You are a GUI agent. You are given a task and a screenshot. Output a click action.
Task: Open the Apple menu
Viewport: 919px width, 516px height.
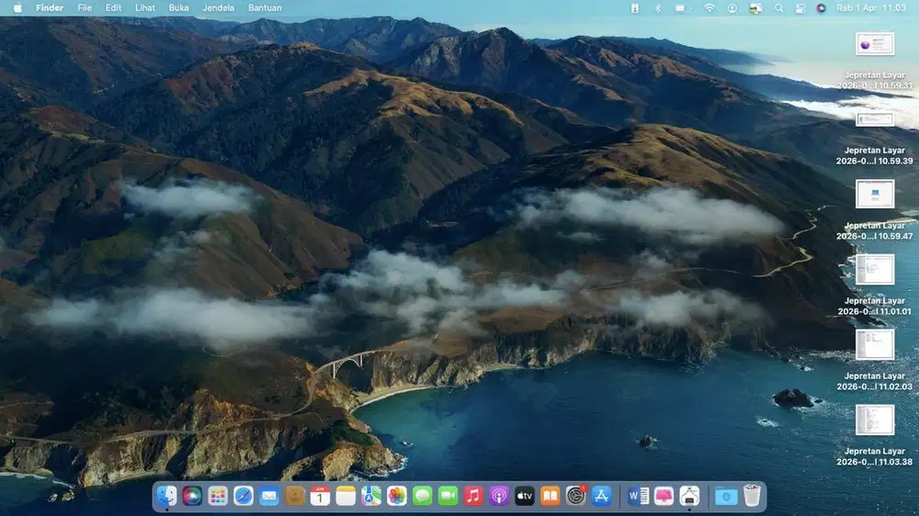pyautogui.click(x=17, y=7)
